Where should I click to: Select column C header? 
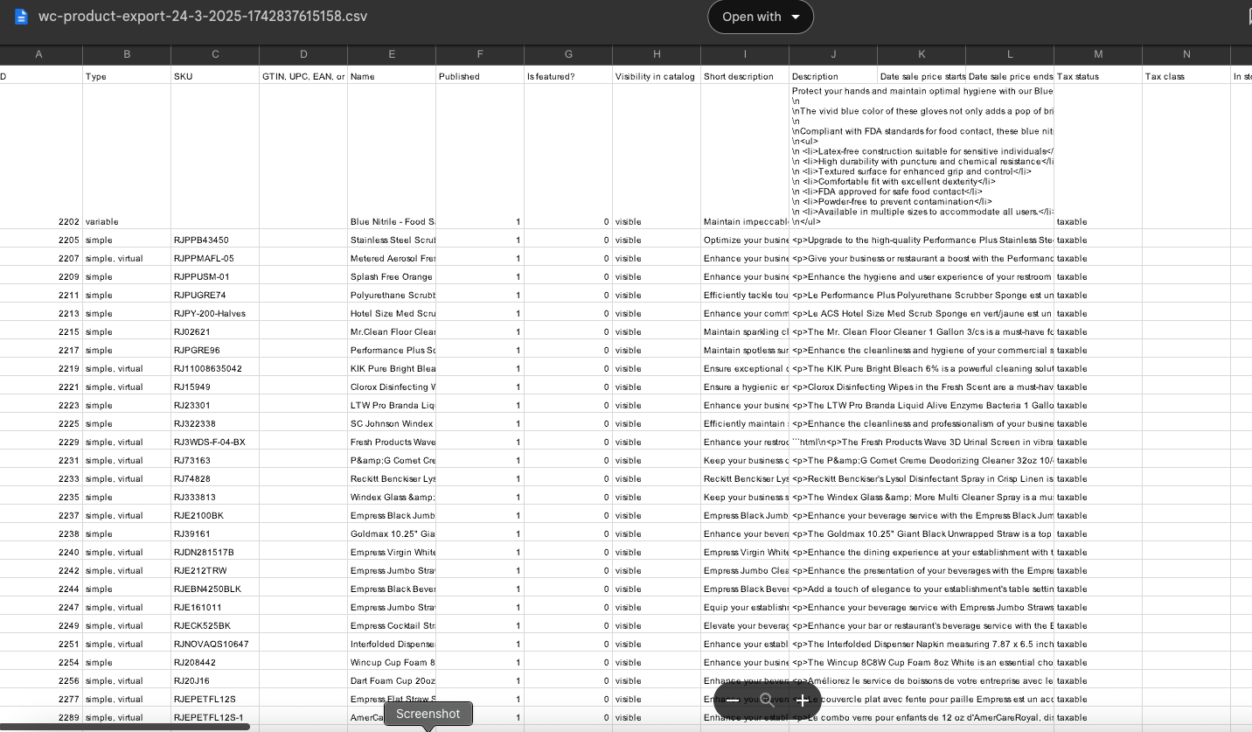click(215, 54)
